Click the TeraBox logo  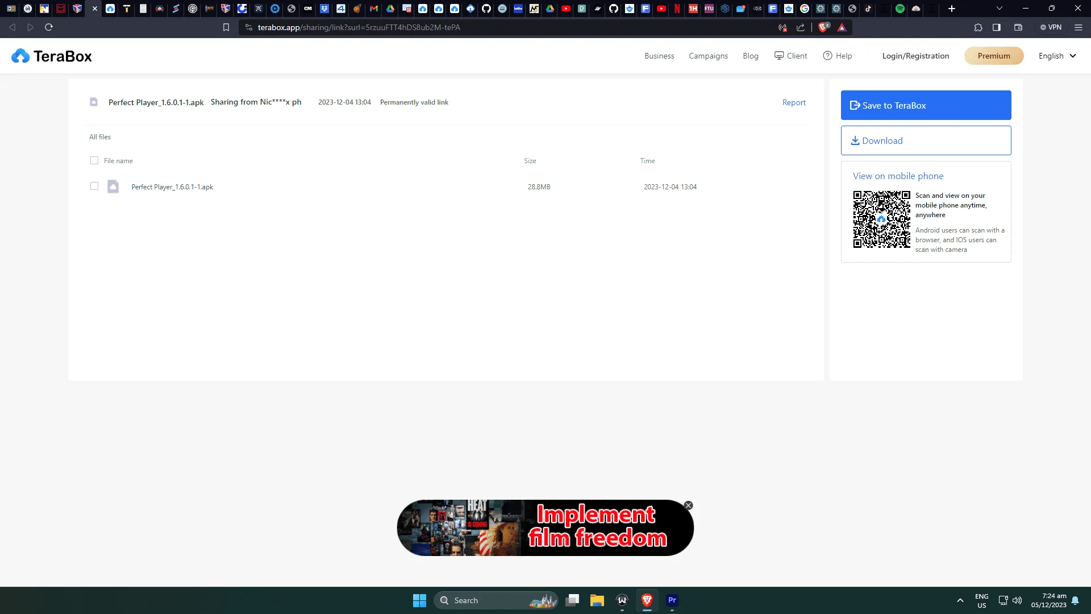click(51, 56)
